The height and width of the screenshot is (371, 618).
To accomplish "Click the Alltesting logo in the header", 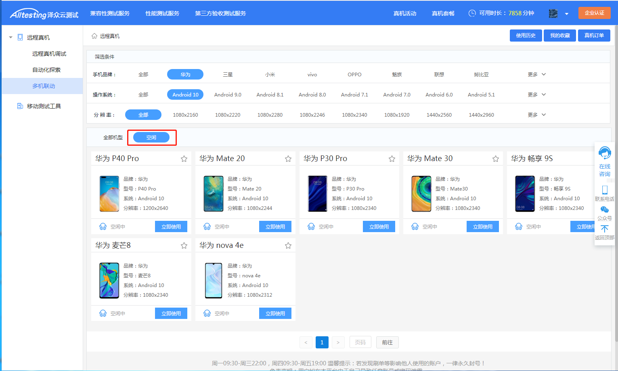I will coord(44,14).
